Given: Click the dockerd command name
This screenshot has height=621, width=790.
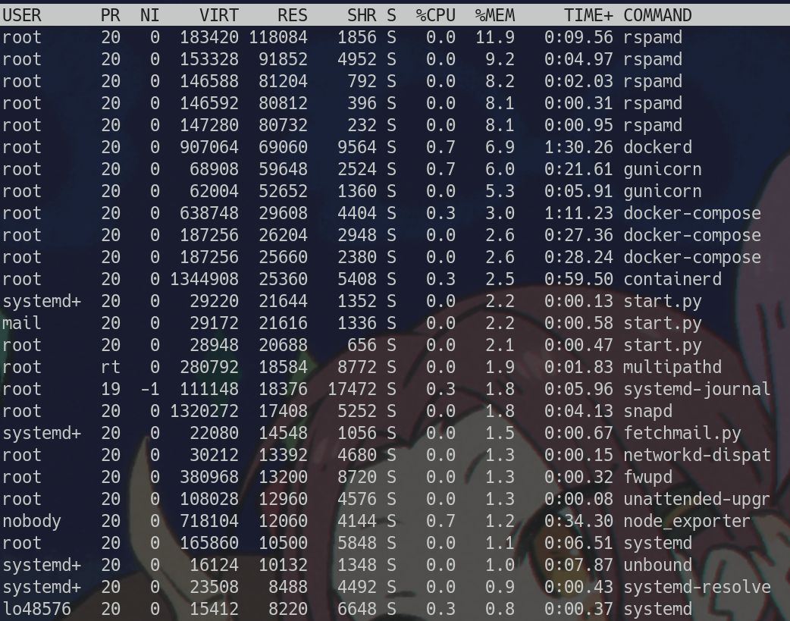Looking at the screenshot, I should [x=657, y=147].
